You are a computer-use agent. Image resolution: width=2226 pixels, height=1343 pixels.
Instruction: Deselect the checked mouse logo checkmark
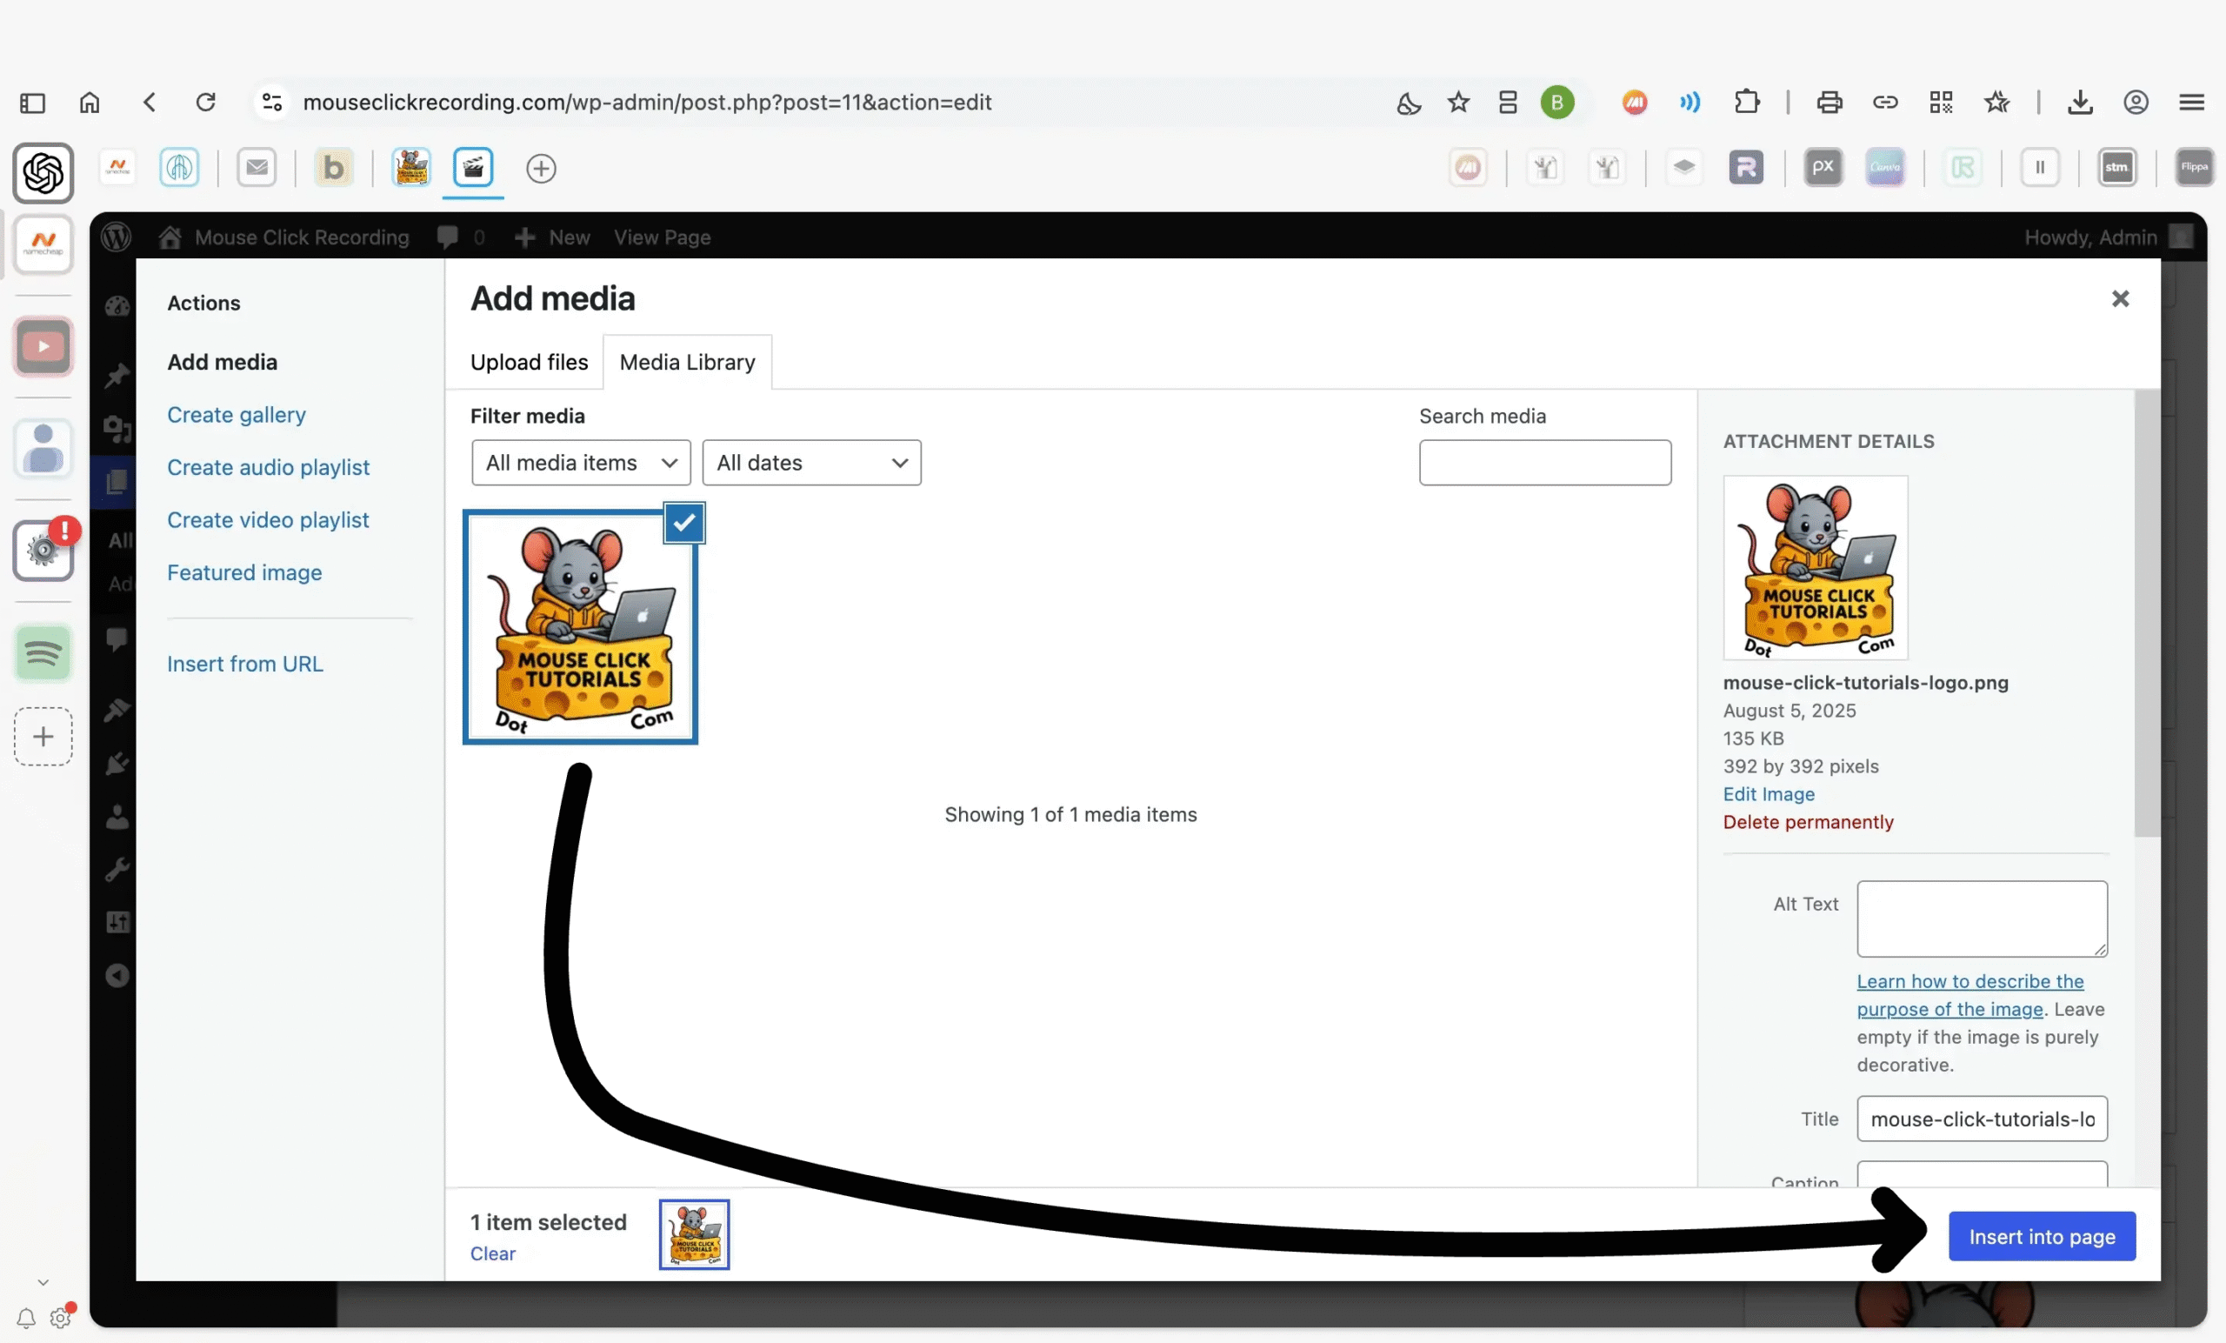(683, 523)
